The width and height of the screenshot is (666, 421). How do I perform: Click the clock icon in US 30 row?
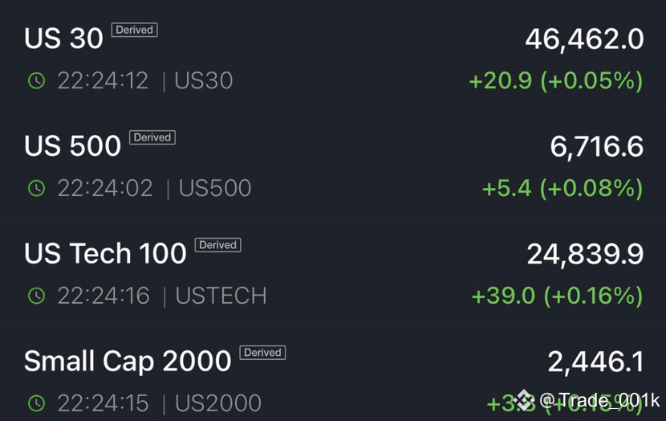(36, 80)
